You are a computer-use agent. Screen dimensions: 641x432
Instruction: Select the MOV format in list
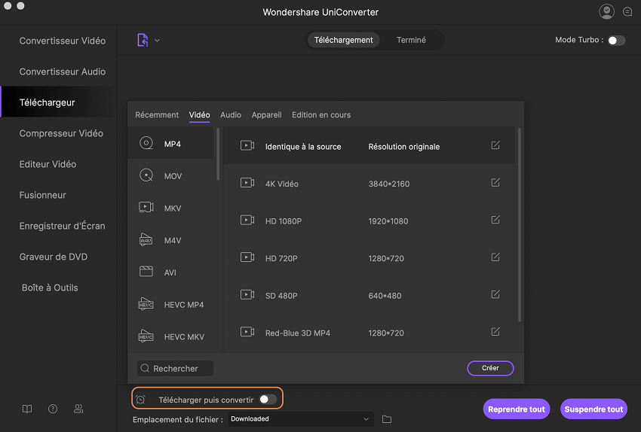(173, 176)
